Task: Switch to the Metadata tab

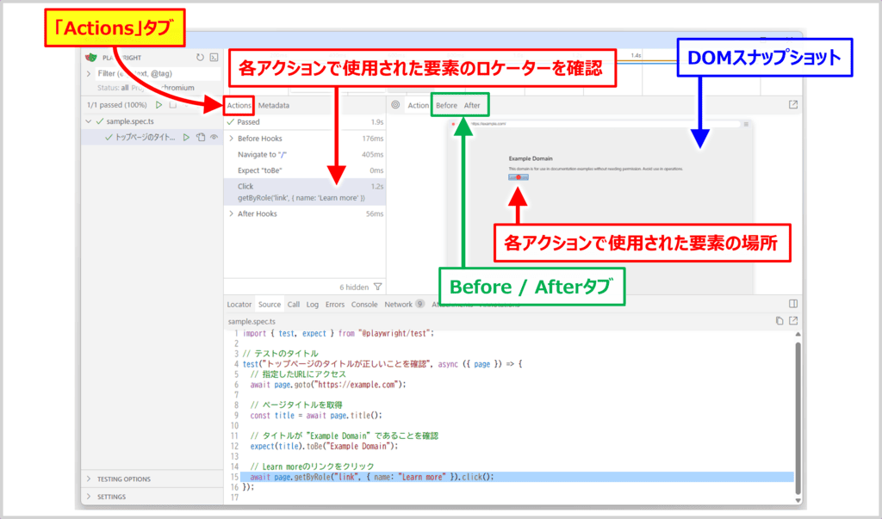Action: [x=273, y=105]
